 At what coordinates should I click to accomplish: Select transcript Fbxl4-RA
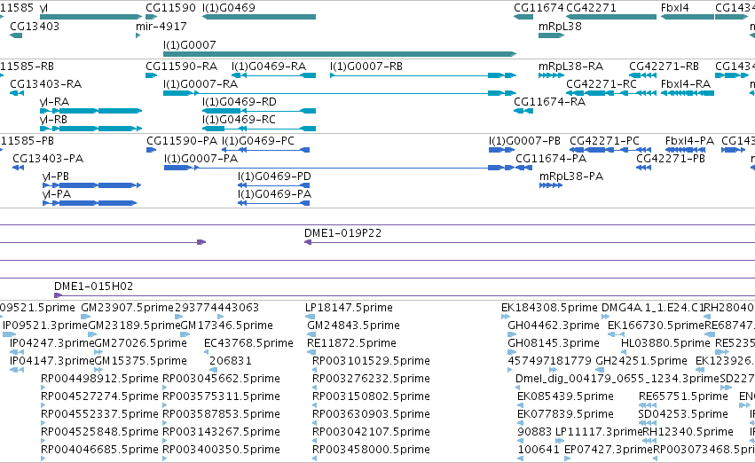[686, 84]
